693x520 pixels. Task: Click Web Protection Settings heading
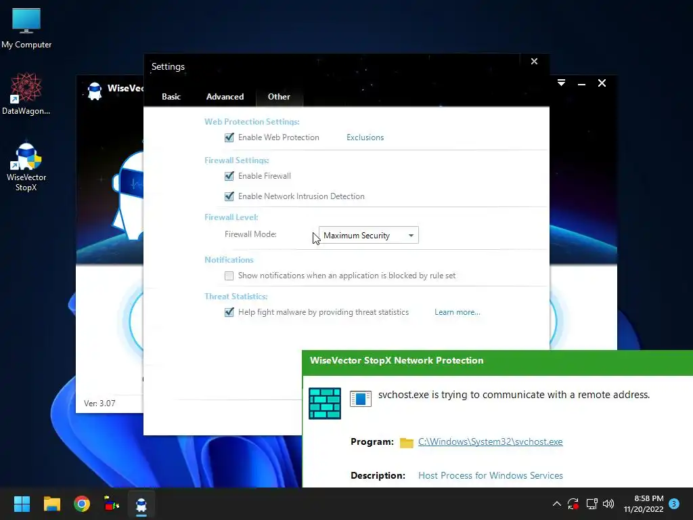point(252,122)
